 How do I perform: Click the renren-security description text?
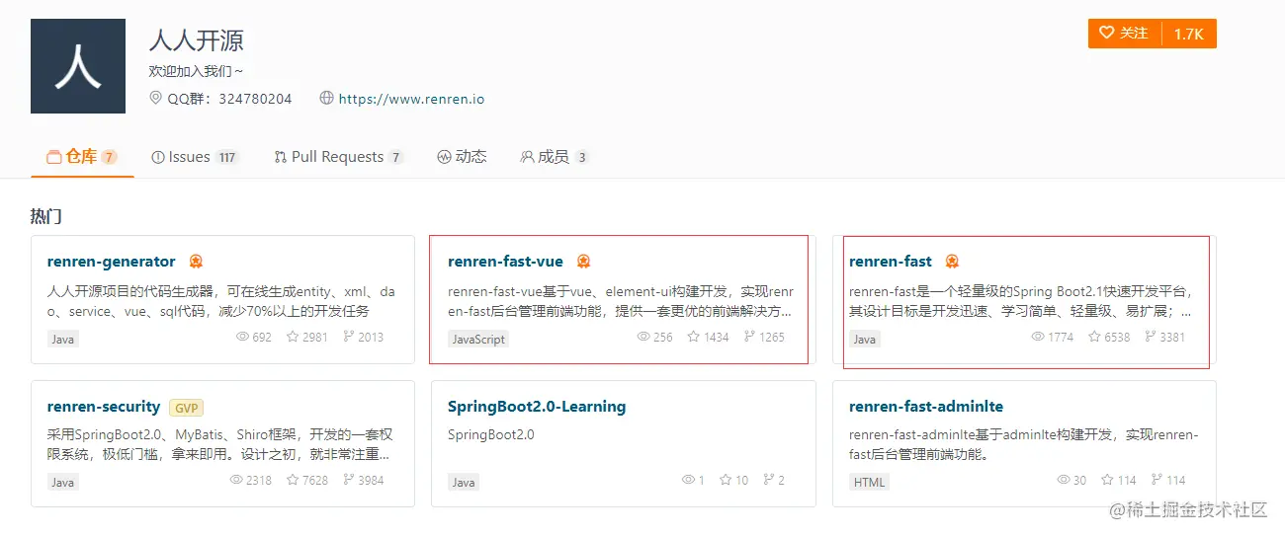coord(218,444)
